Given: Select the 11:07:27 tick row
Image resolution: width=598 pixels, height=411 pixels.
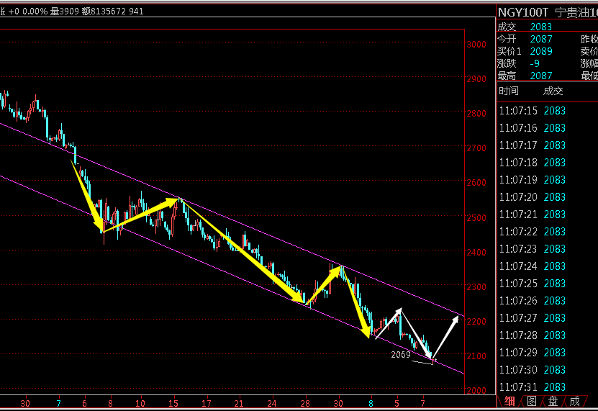Looking at the screenshot, I should [x=533, y=318].
